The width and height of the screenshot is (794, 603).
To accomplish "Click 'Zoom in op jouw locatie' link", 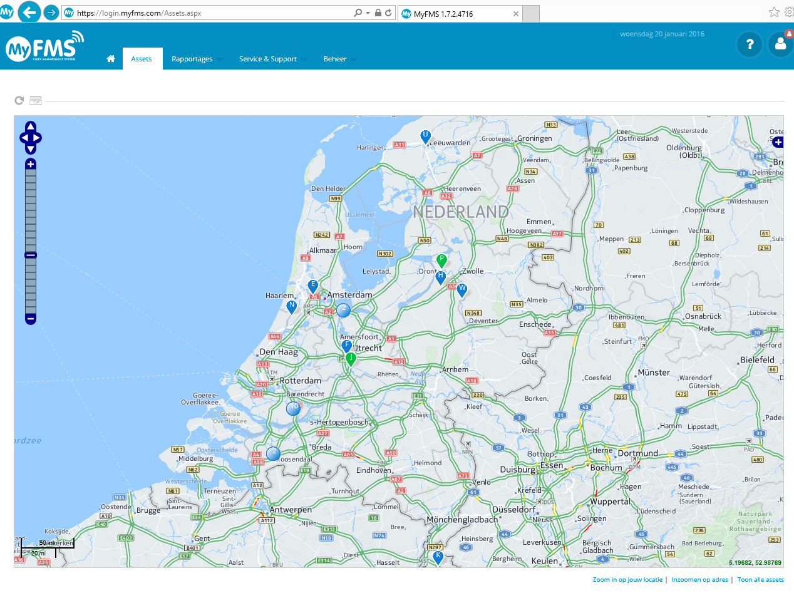I will pyautogui.click(x=627, y=580).
